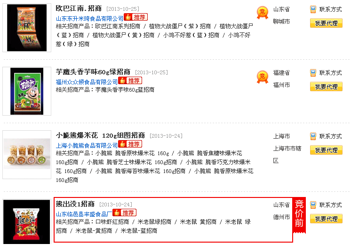Click the 推荐 badge beside 山东临邑县丰盛食品厂

point(125,213)
